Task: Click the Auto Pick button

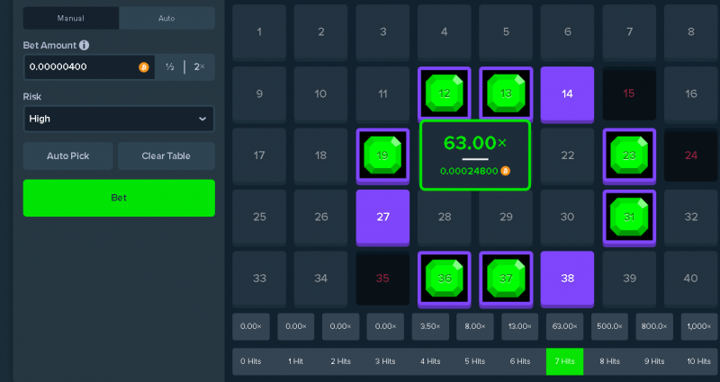Action: [68, 155]
